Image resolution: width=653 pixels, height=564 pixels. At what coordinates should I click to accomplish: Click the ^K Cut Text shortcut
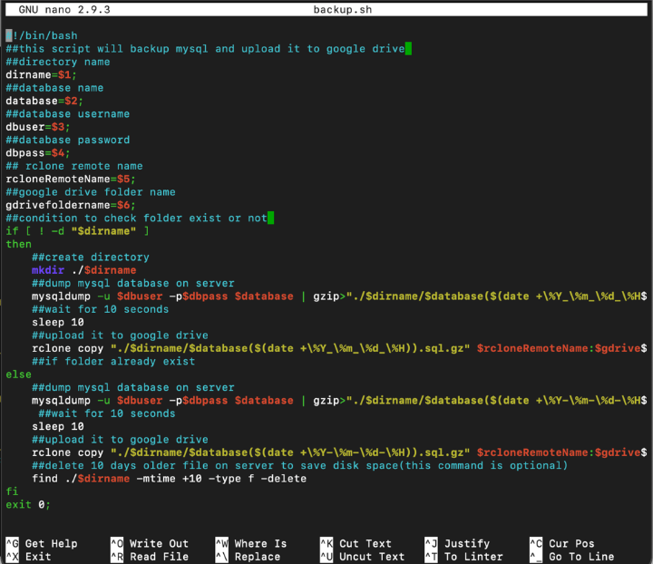pyautogui.click(x=356, y=543)
